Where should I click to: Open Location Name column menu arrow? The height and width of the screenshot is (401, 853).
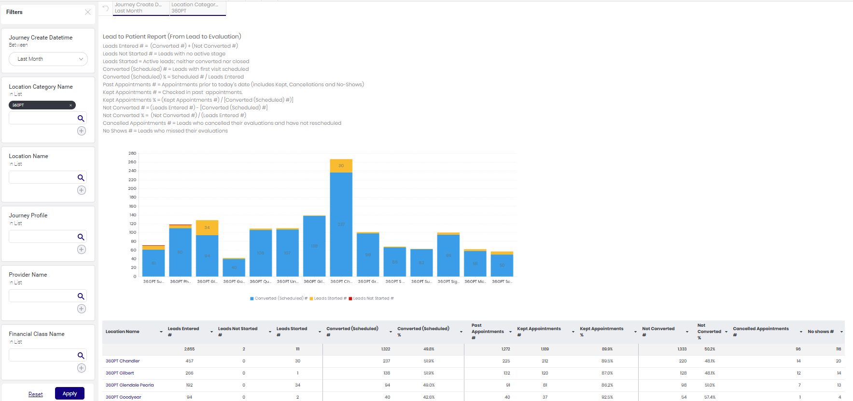pos(161,332)
